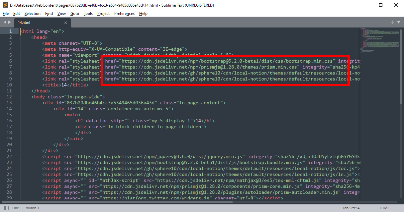This screenshot has height=212, width=404.
Task: Select the 14.html tab
Action: pyautogui.click(x=42, y=23)
